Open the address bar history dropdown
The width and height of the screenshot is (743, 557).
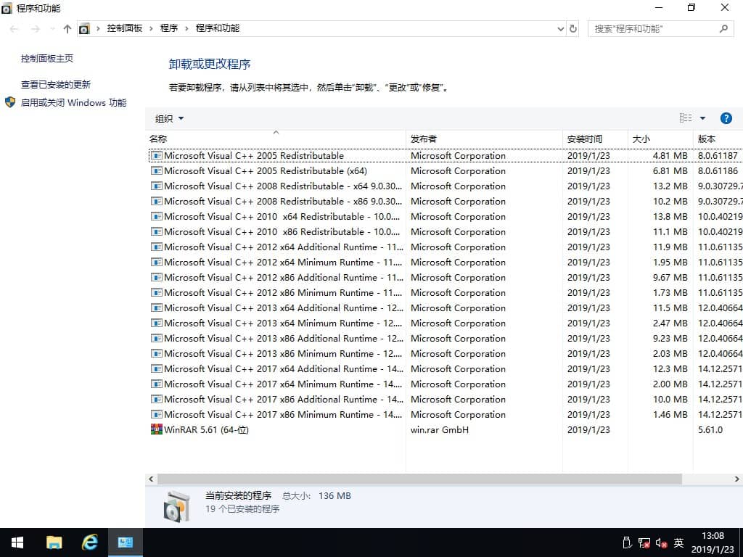560,28
